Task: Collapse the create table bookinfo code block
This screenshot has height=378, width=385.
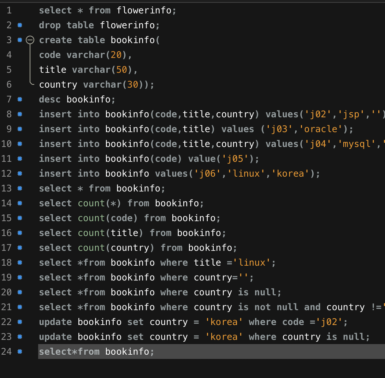Action: tap(30, 40)
